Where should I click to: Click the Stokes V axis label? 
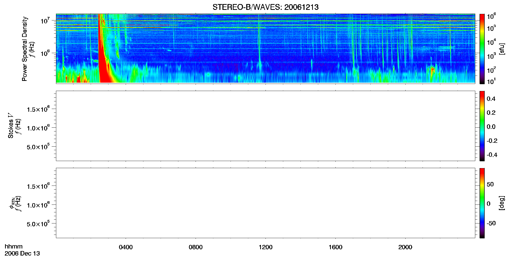pos(11,126)
